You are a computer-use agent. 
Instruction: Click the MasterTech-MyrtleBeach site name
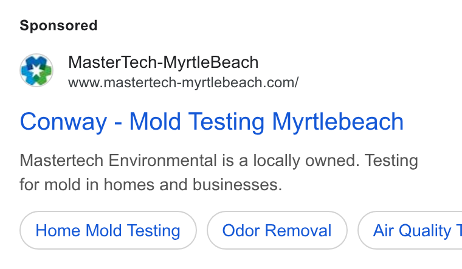tap(164, 62)
